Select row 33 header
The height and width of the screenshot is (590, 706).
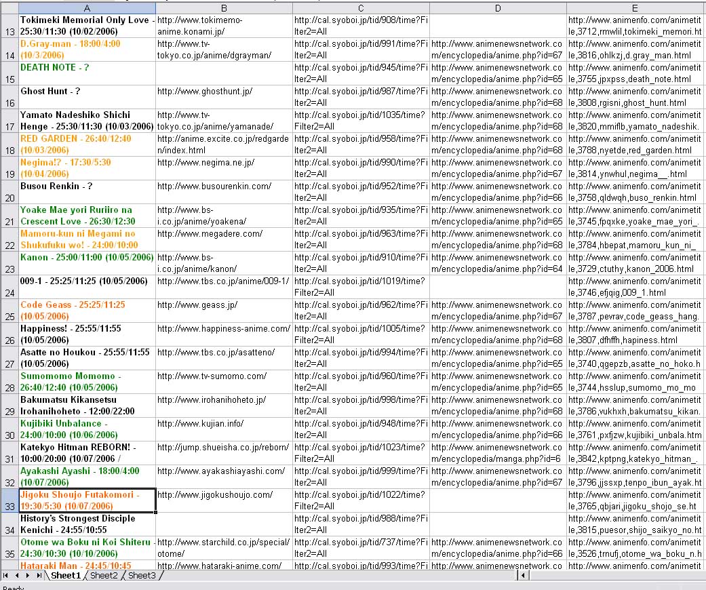coord(9,500)
